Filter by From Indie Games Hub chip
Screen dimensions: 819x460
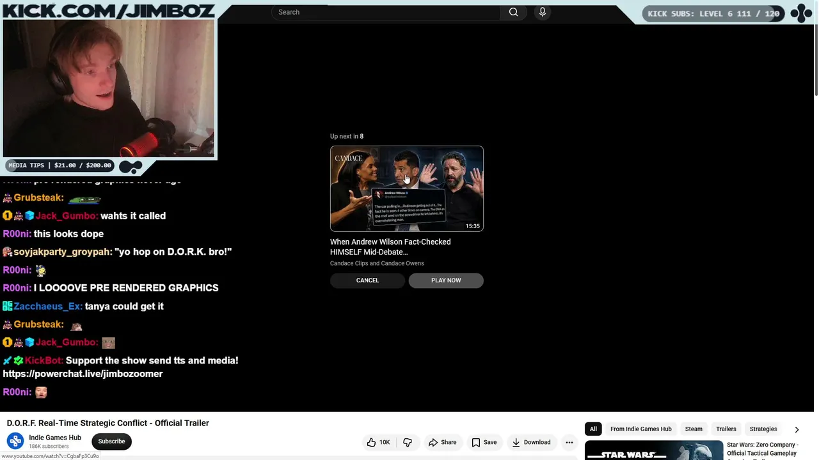(x=641, y=429)
